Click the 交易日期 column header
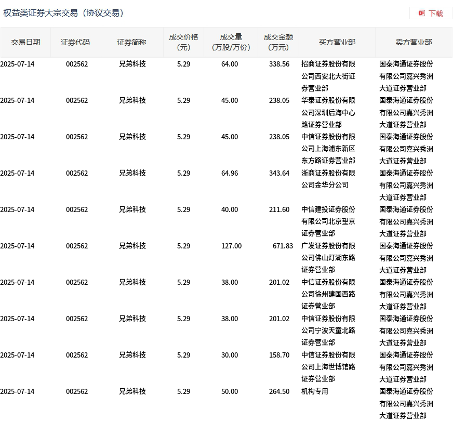 click(25, 42)
